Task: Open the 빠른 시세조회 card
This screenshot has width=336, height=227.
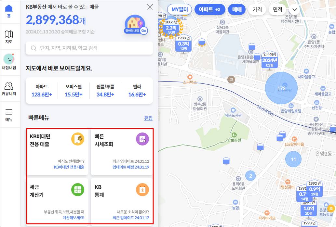Action: coord(122,152)
